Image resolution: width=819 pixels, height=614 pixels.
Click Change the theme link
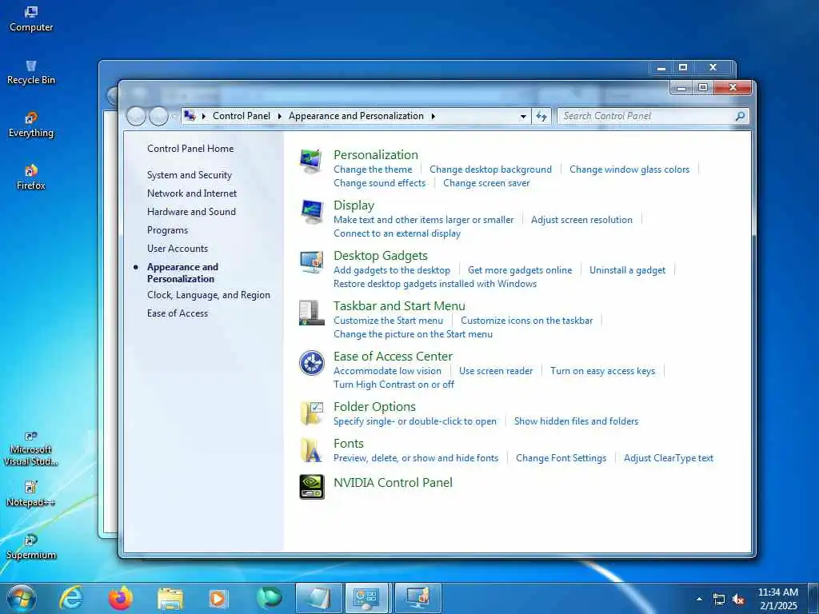(x=373, y=169)
